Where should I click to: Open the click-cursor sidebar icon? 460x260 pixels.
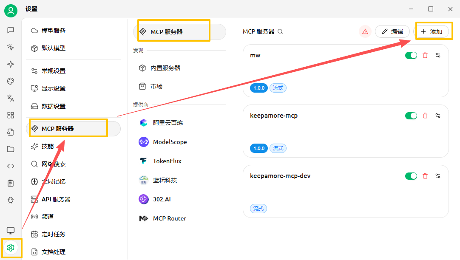pyautogui.click(x=11, y=47)
